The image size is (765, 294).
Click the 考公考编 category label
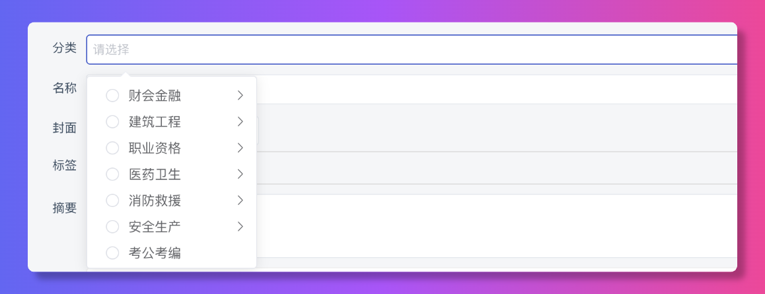pos(155,252)
